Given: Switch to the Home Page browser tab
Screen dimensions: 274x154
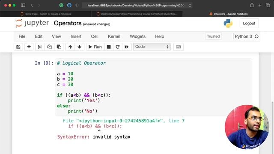Looking at the screenshot, I should click(x=46, y=14).
